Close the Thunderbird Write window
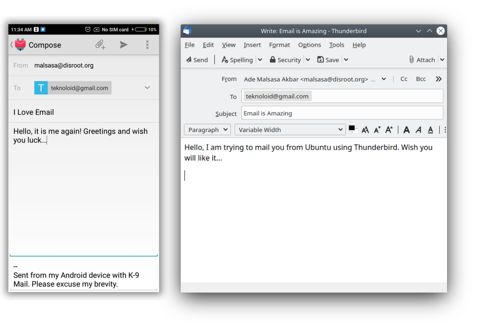This screenshot has height=328, width=477. pos(441,31)
